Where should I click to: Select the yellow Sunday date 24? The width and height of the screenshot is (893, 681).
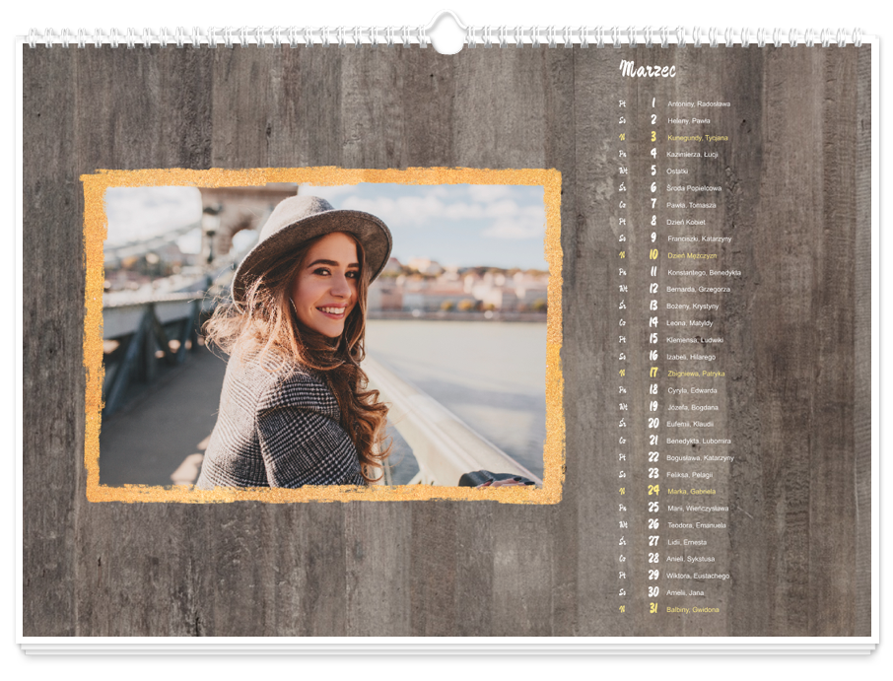point(653,491)
